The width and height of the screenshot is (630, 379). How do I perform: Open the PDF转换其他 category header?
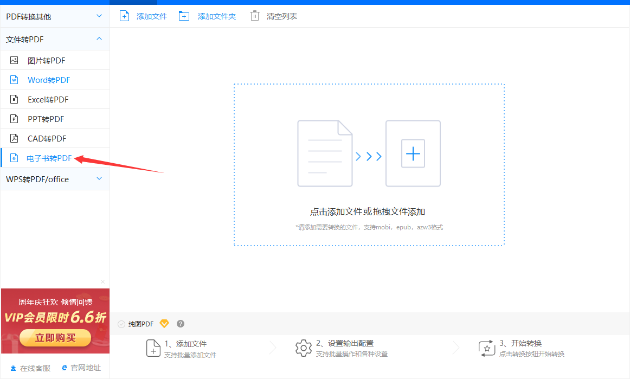(x=55, y=16)
